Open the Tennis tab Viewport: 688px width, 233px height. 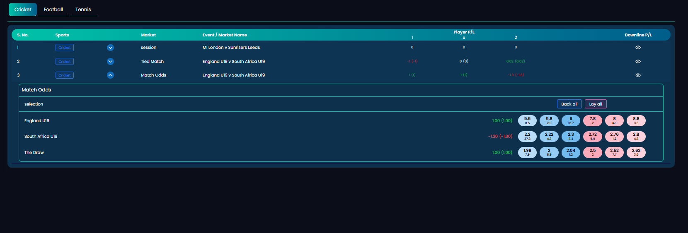[83, 10]
